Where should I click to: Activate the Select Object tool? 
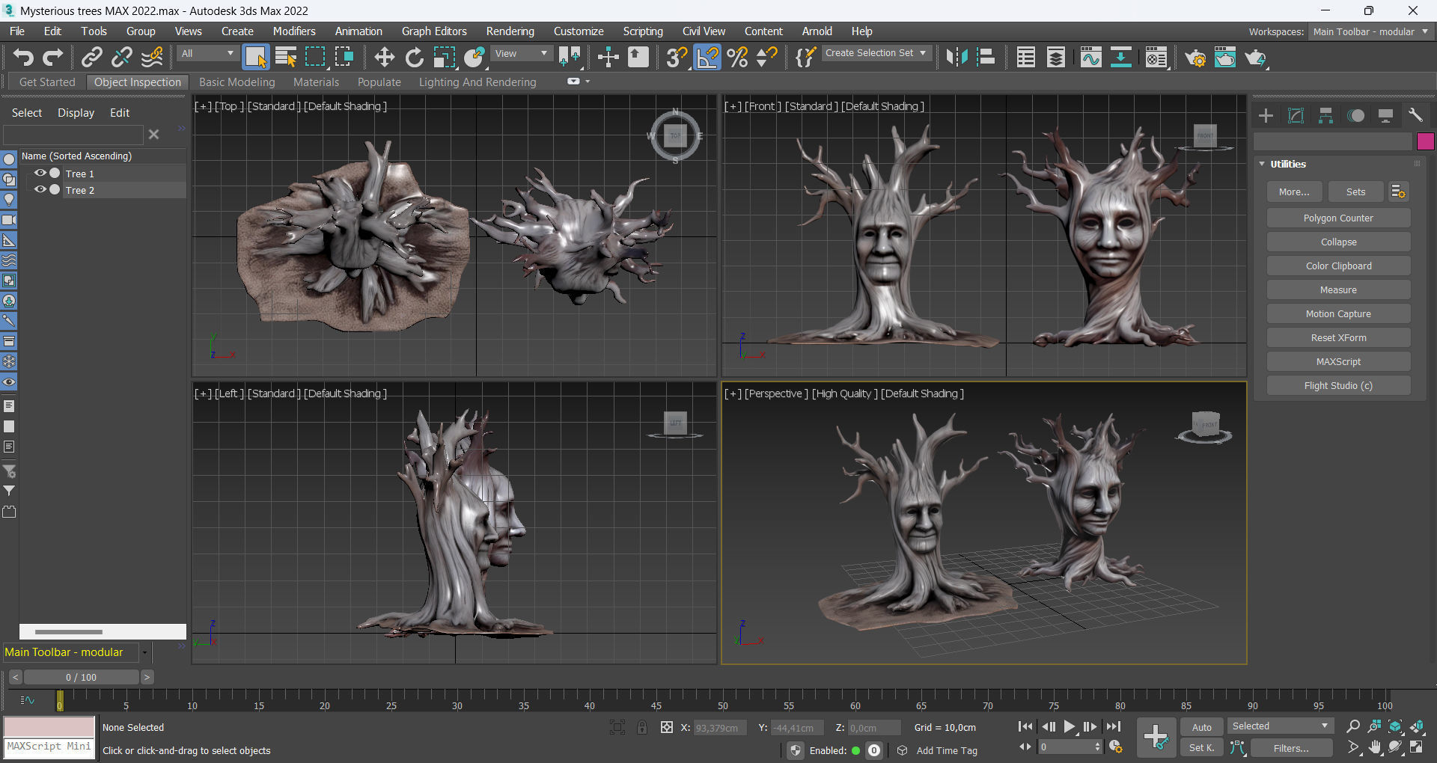[x=255, y=57]
